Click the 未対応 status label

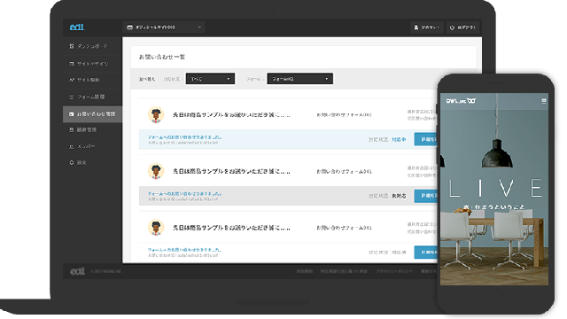point(399,196)
